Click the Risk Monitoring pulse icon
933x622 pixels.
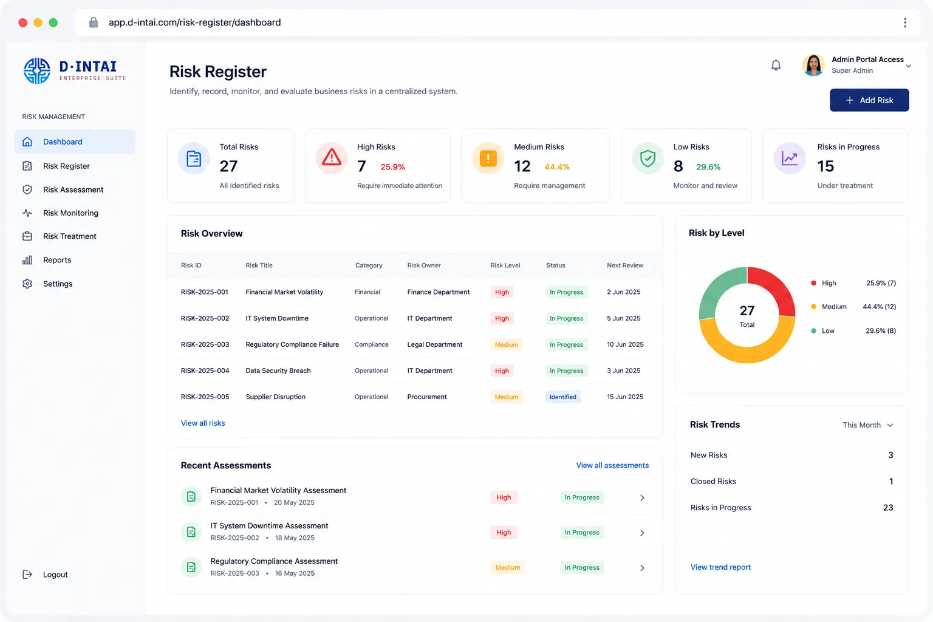(27, 213)
